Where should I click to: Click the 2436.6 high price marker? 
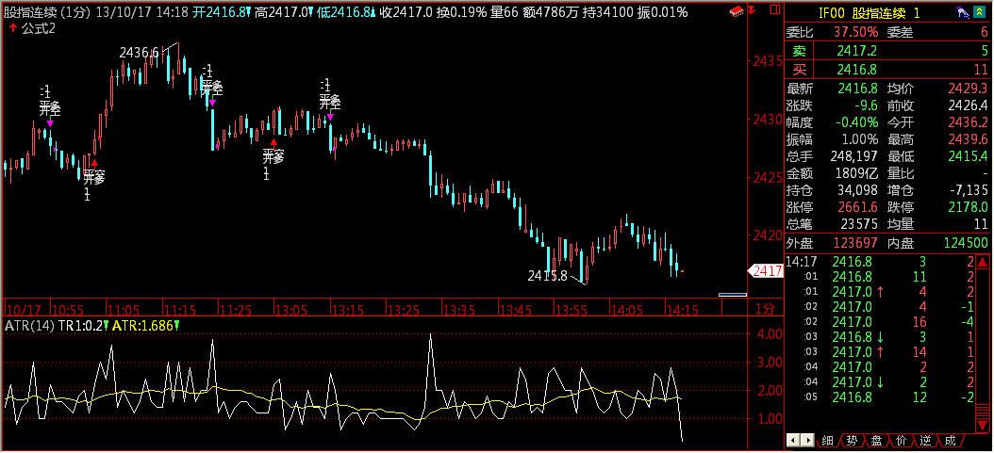pos(139,53)
